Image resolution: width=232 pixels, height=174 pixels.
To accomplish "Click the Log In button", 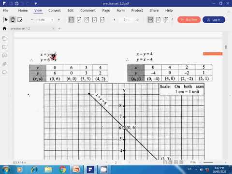I will tap(214, 20).
